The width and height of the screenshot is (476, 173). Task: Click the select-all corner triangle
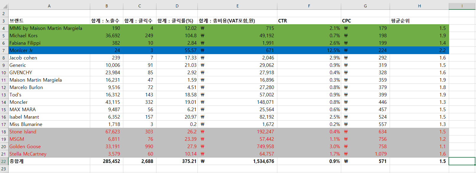4,6
